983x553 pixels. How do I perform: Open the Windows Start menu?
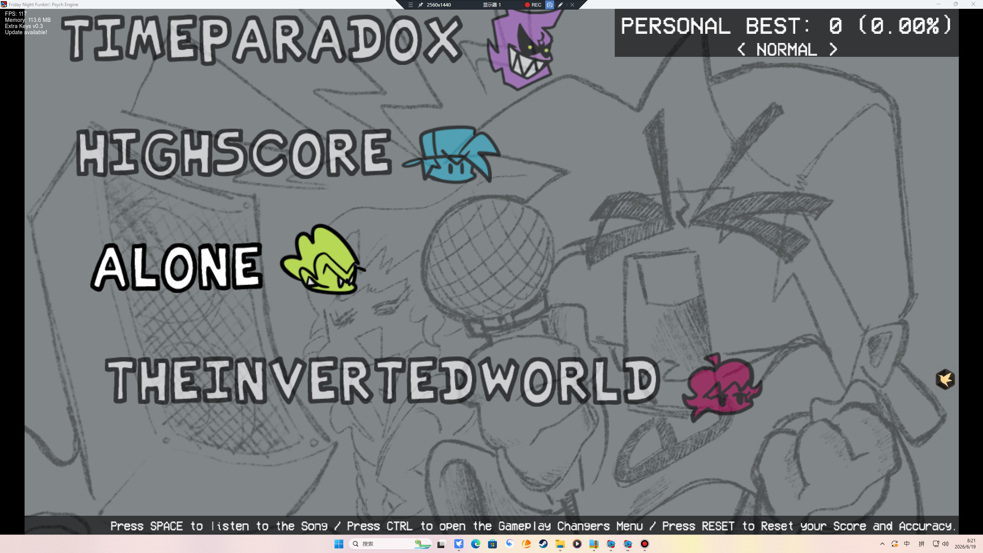tap(339, 544)
